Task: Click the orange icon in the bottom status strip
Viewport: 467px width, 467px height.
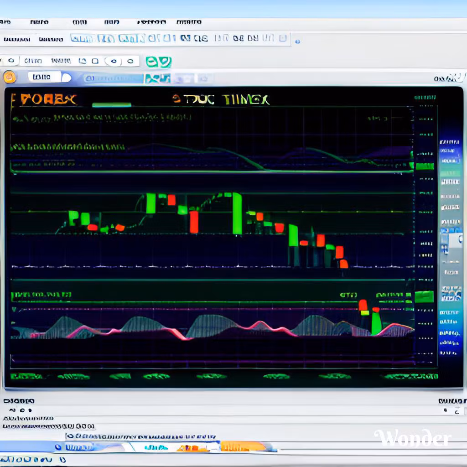Action: (242, 447)
